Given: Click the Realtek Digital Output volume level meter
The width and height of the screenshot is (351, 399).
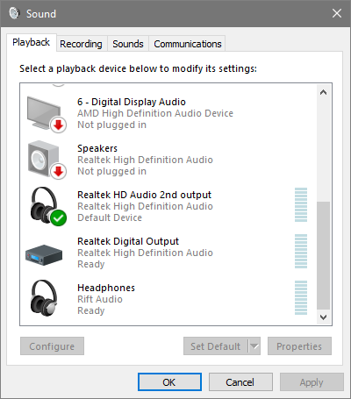Looking at the screenshot, I should (301, 252).
